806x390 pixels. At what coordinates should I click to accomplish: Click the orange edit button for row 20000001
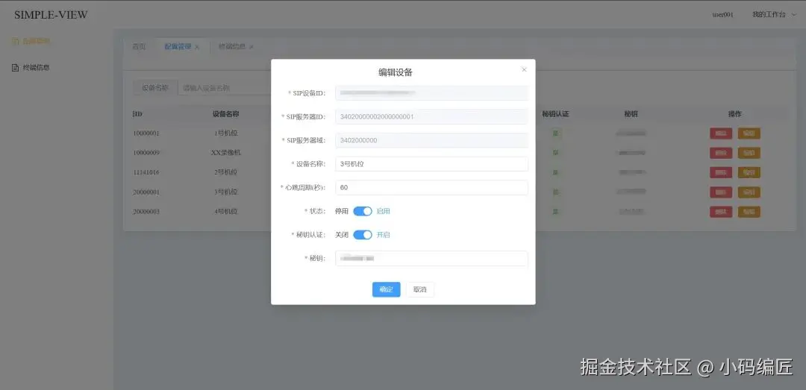coord(749,192)
